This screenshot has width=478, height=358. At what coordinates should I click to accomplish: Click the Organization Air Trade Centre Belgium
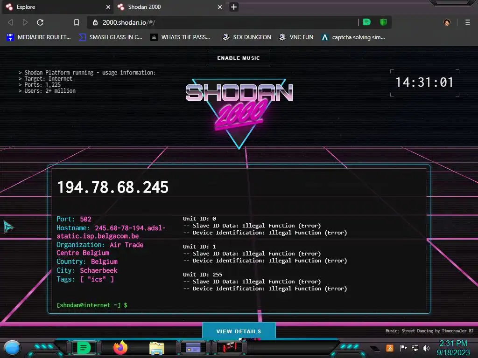coord(100,249)
